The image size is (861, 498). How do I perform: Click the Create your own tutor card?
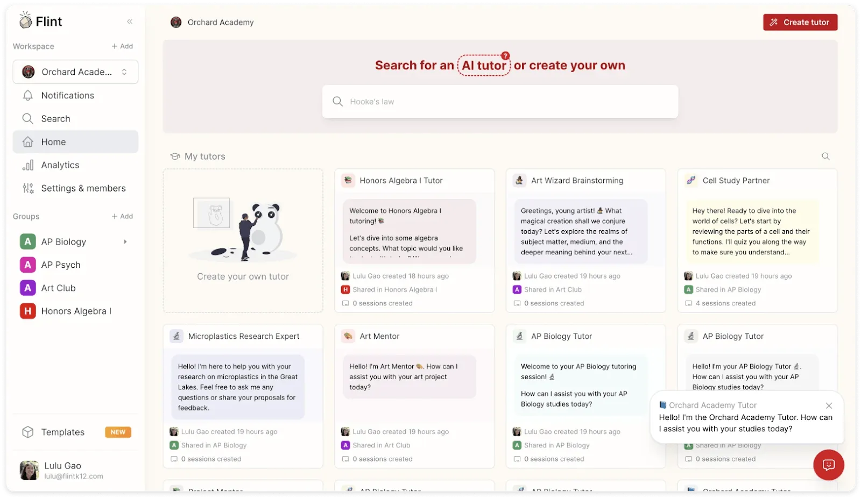coord(243,240)
